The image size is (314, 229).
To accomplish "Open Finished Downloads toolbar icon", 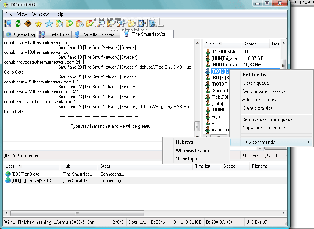I will click(69, 24).
